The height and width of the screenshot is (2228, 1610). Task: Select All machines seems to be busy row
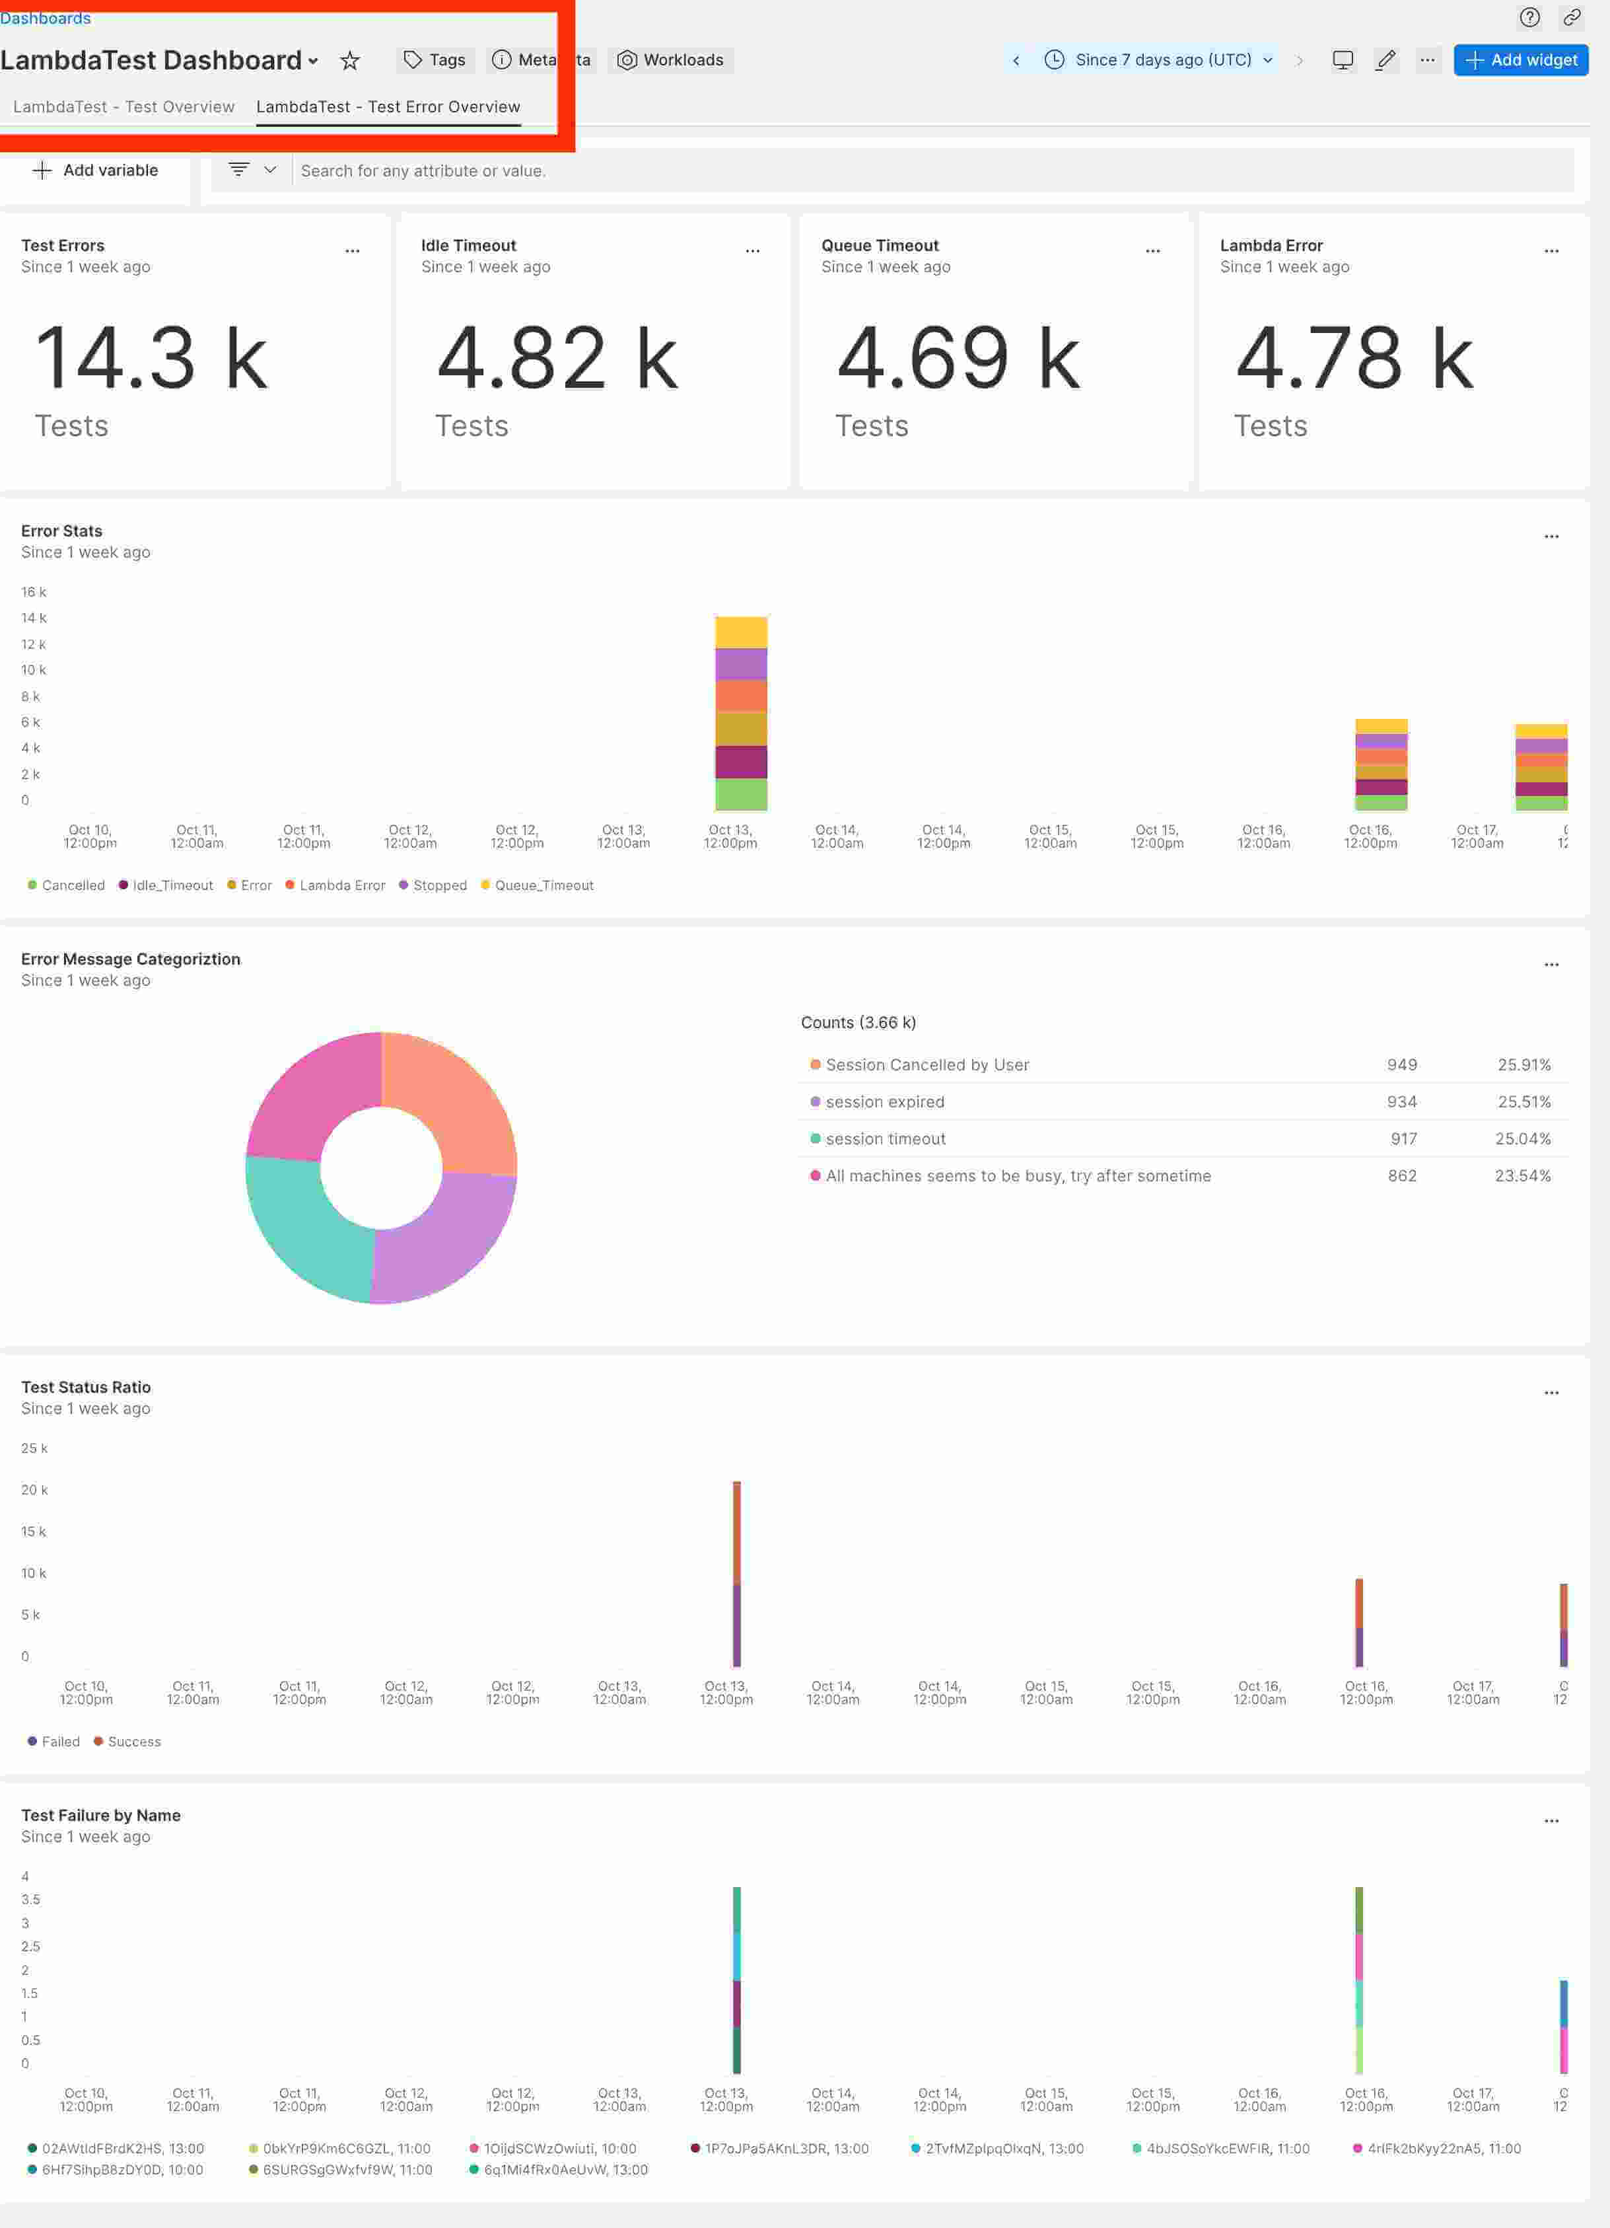[x=1182, y=1176]
